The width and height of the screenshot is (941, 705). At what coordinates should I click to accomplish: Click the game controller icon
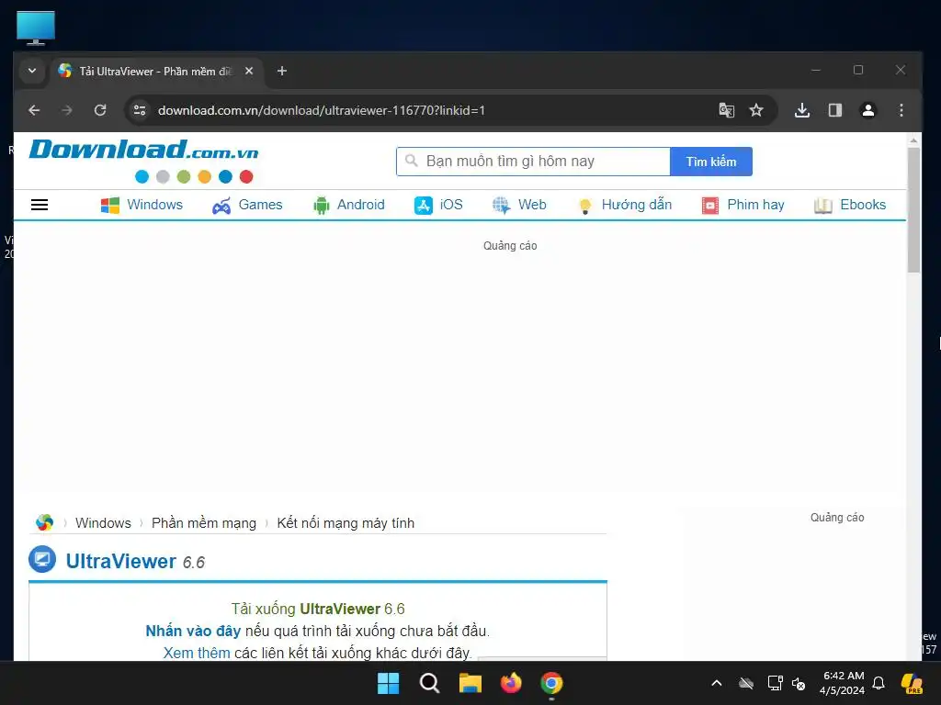tap(221, 206)
